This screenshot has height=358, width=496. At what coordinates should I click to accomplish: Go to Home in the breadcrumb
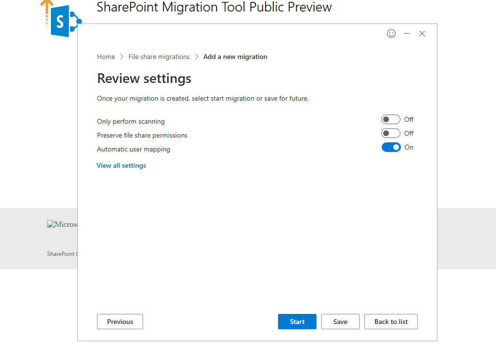(106, 57)
